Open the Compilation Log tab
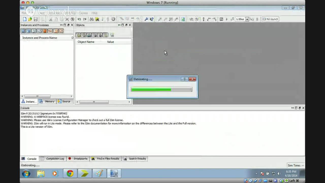This screenshot has height=183, width=325. (53, 159)
